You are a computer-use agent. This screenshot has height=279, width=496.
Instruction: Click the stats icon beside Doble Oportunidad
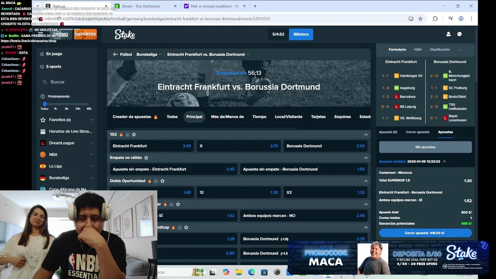[x=156, y=181]
